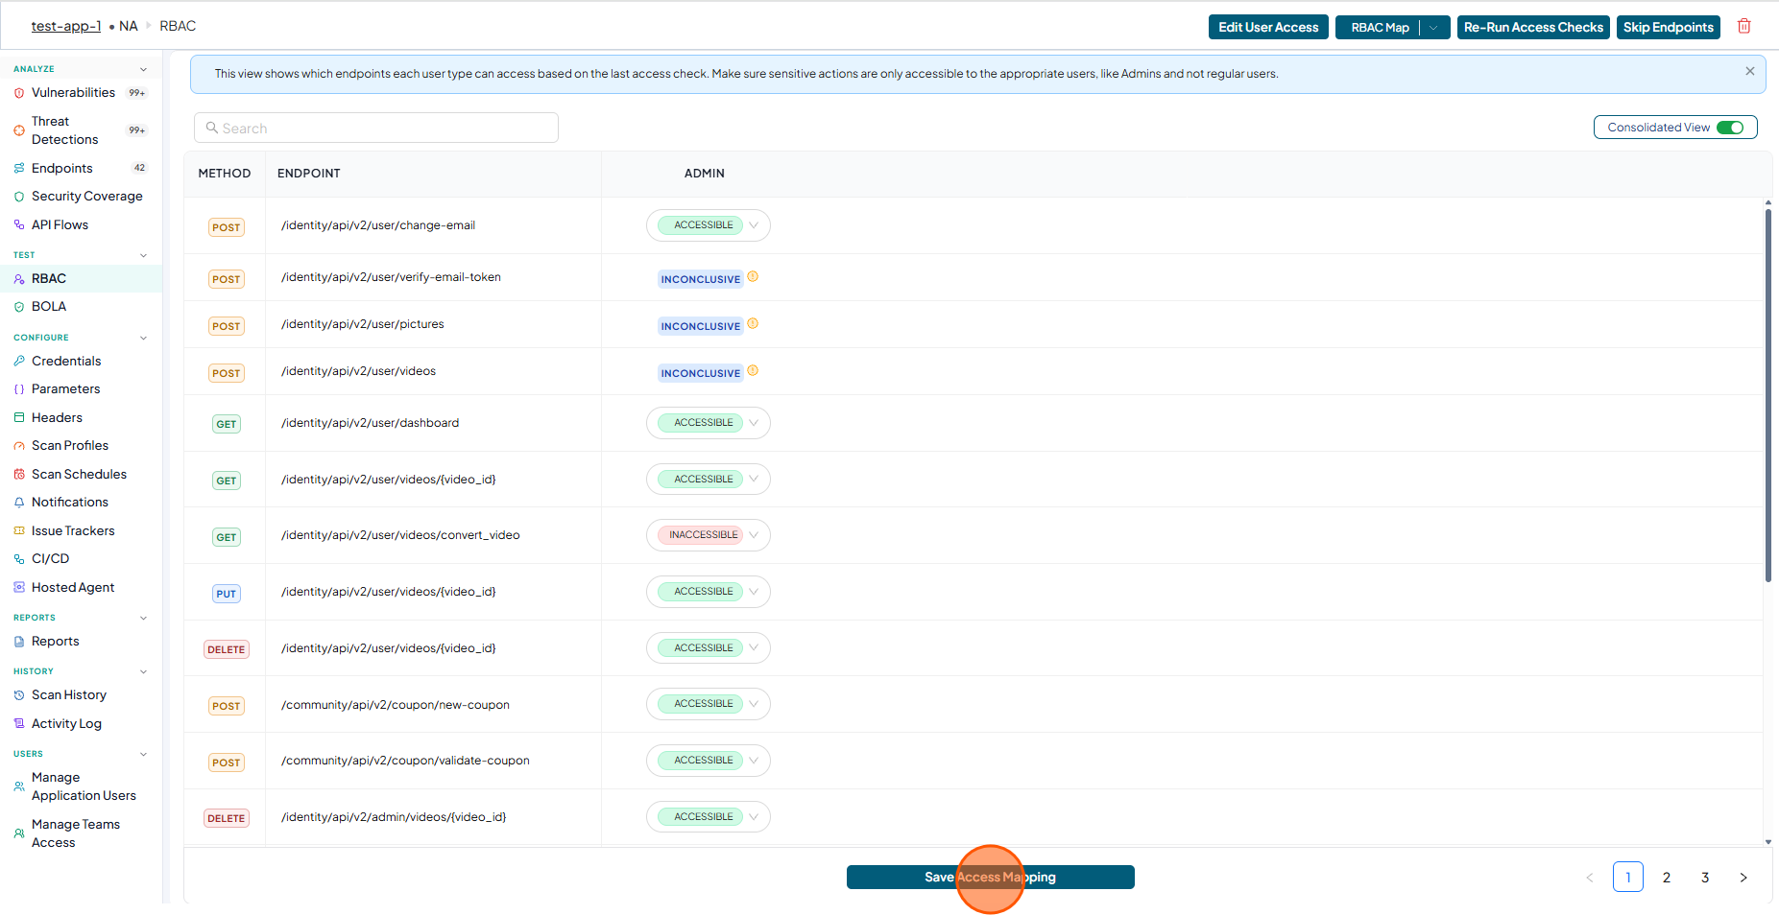Click the Reports document icon
Screen dimensions: 1779x915
(19, 642)
